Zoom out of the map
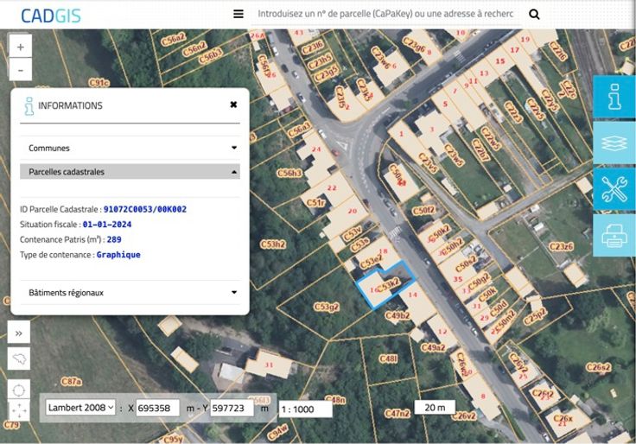This screenshot has width=636, height=444. point(20,70)
